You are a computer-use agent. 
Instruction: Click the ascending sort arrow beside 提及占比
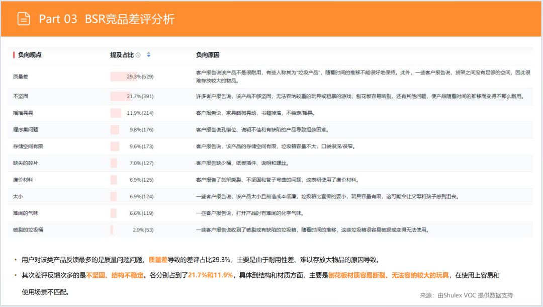coord(149,52)
